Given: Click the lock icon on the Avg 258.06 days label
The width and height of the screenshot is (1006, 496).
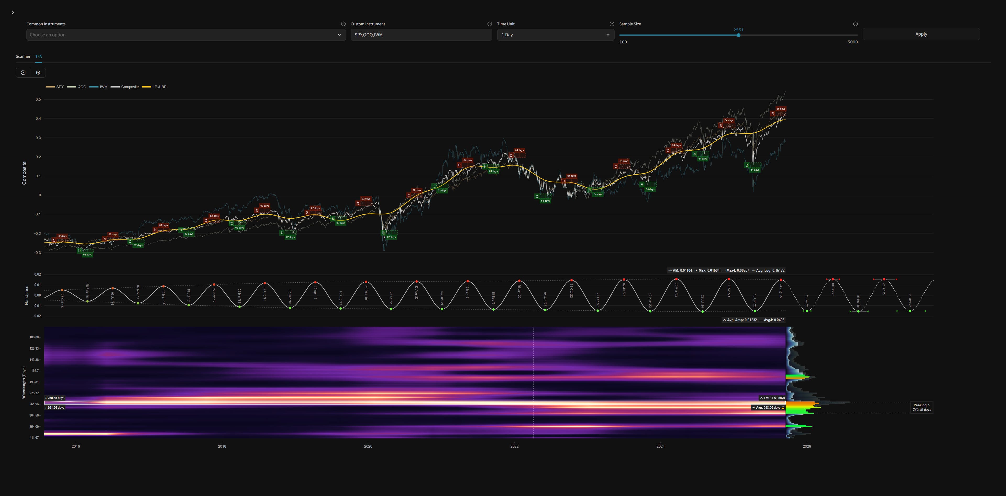Looking at the screenshot, I should [x=783, y=407].
